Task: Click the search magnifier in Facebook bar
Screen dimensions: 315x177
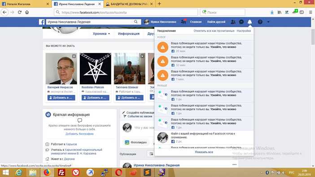Action: [x=136, y=22]
